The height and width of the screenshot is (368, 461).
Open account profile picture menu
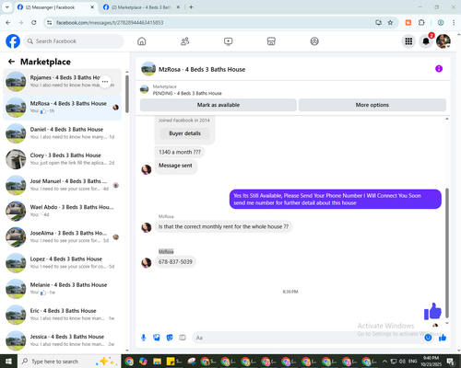click(443, 41)
